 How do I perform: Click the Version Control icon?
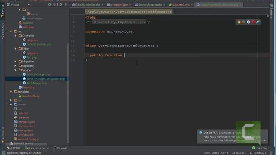pos(26,148)
